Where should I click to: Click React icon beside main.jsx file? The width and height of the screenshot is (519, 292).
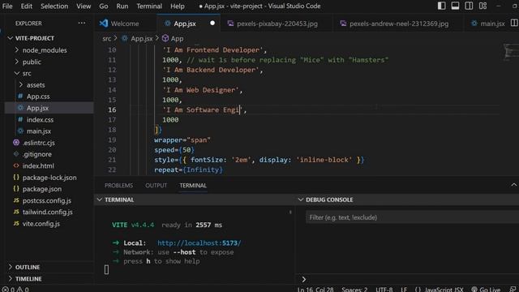(x=20, y=131)
